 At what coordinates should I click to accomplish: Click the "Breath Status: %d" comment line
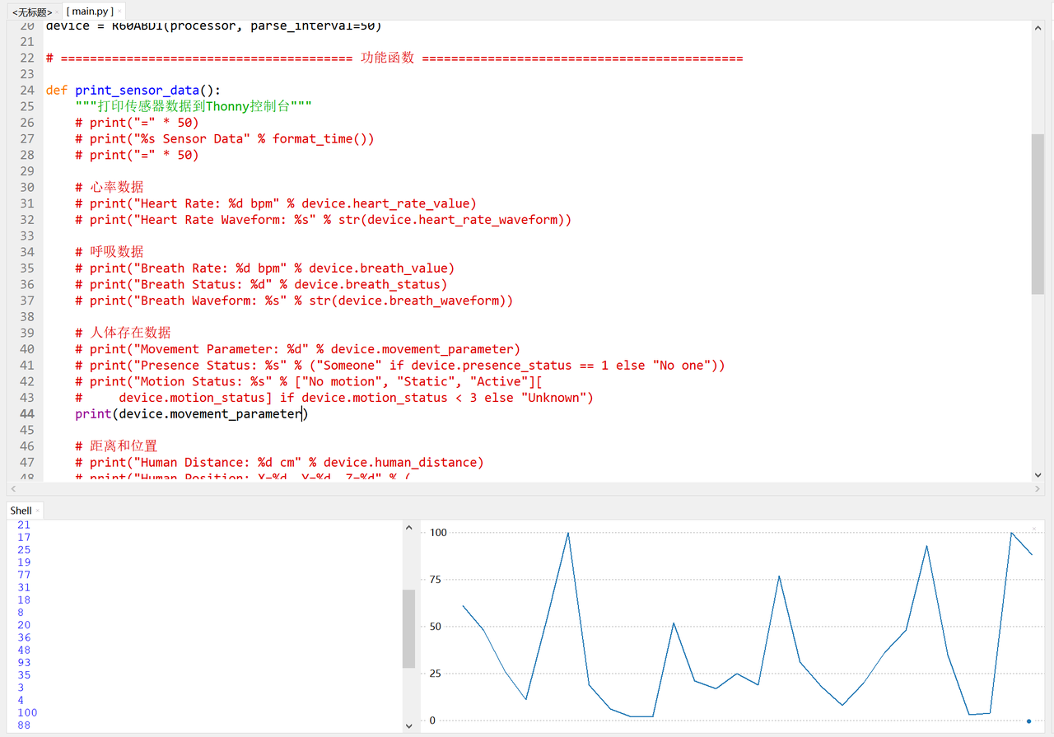click(261, 284)
